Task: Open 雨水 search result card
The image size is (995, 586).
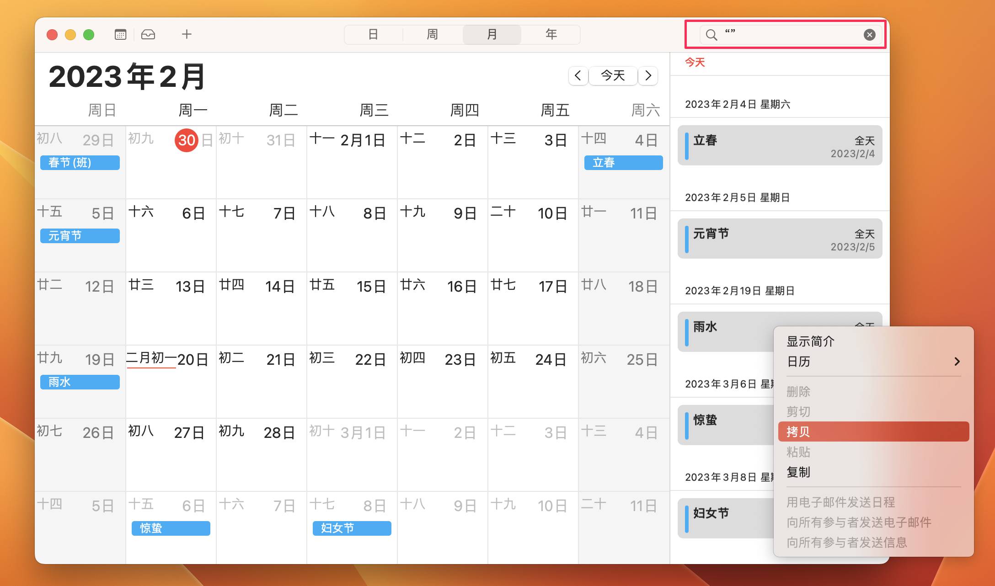Action: tap(725, 332)
